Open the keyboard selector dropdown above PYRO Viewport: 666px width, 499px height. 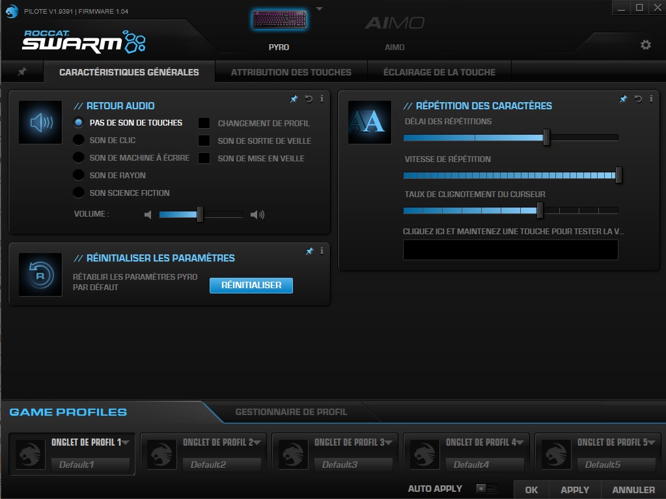click(x=318, y=8)
